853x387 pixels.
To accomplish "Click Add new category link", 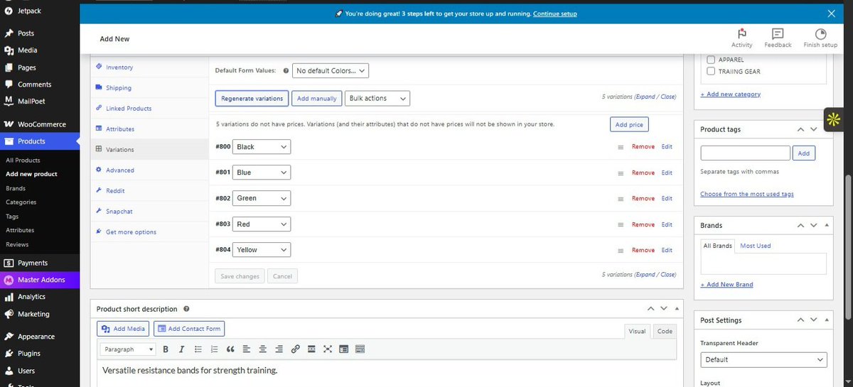I will 731,94.
